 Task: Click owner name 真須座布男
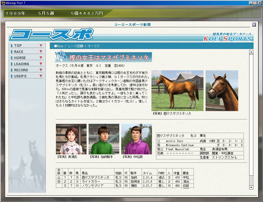220,149
